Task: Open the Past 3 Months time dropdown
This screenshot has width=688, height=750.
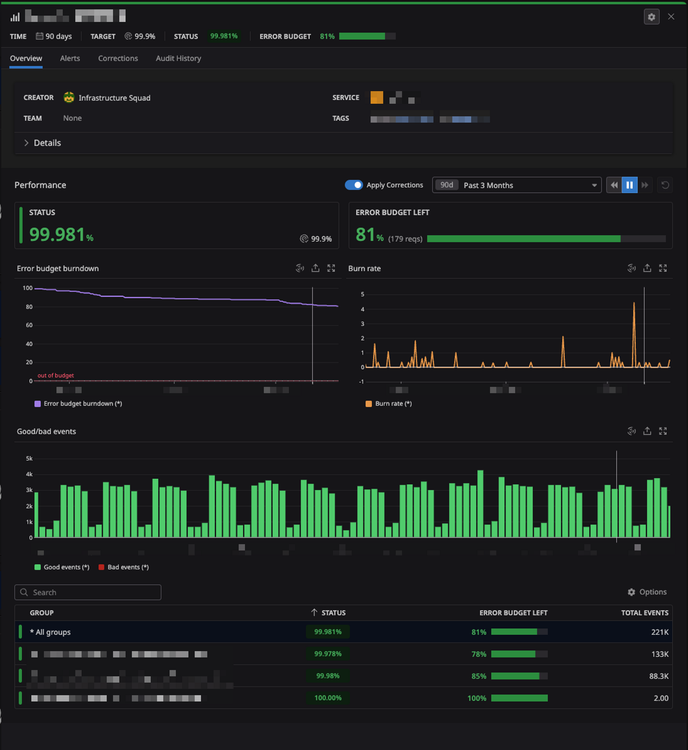Action: (516, 185)
